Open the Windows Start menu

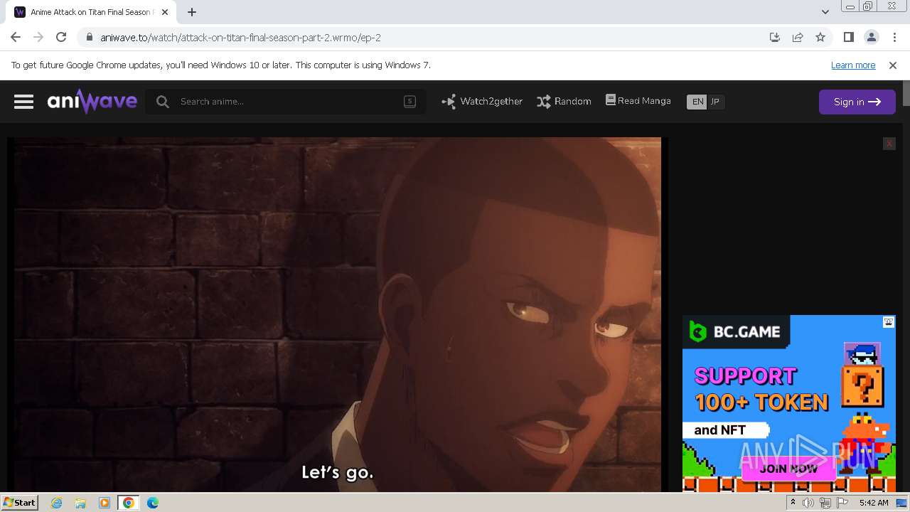[x=20, y=502]
